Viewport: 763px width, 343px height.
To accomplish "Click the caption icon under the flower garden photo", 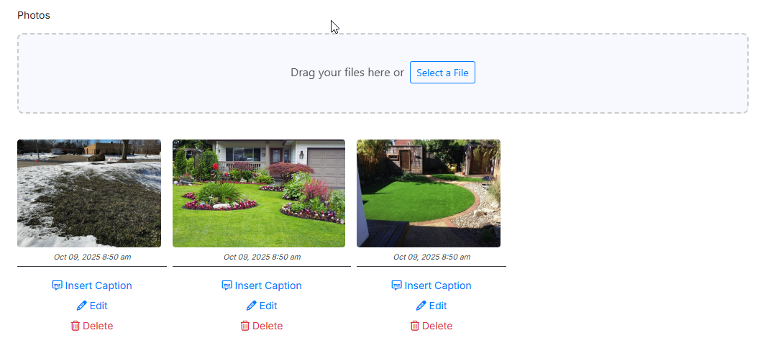I will (227, 285).
